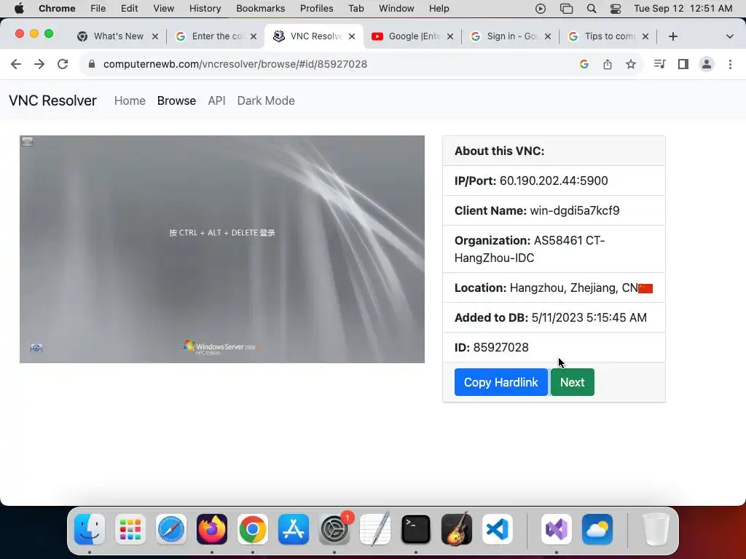This screenshot has width=746, height=559.
Task: Go to Home in the navbar
Action: coord(130,100)
